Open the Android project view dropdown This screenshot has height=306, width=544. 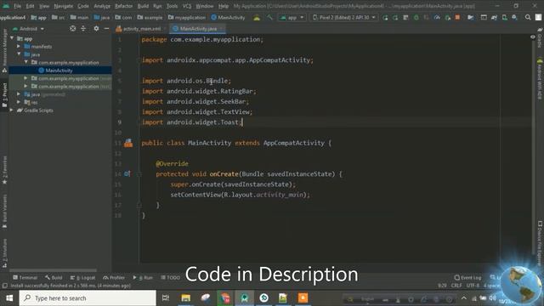point(28,29)
